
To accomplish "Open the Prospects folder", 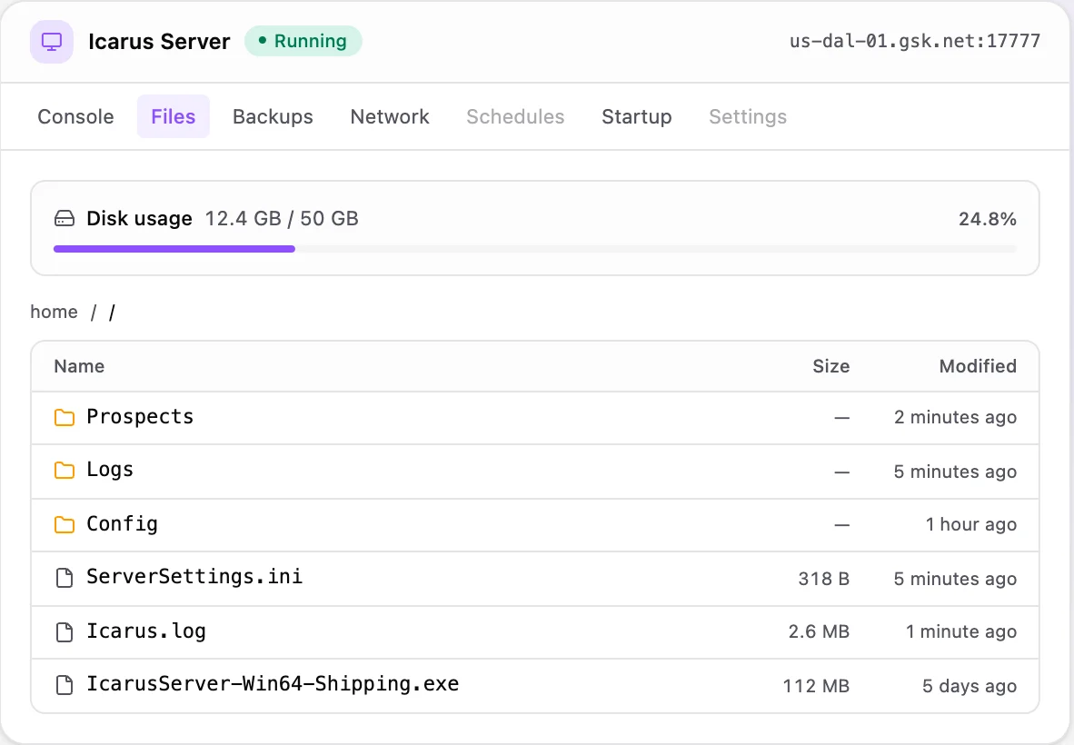I will tap(140, 417).
